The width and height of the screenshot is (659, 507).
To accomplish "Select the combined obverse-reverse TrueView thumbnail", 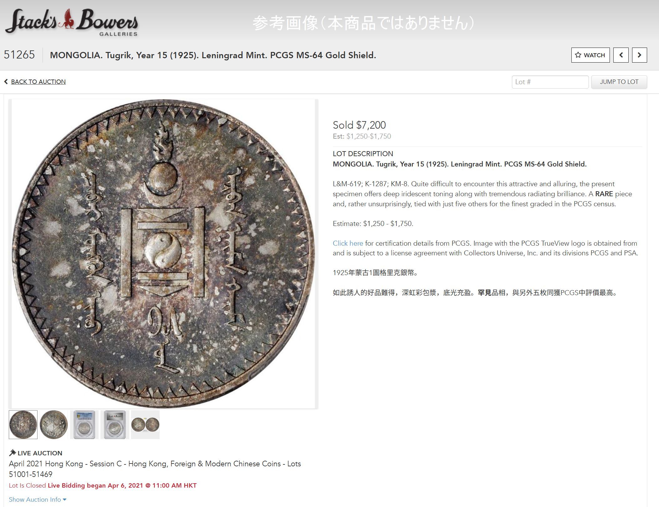I will pos(145,424).
